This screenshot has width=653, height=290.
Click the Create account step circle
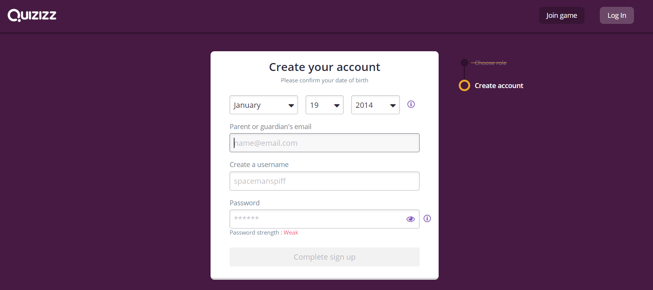coord(464,85)
